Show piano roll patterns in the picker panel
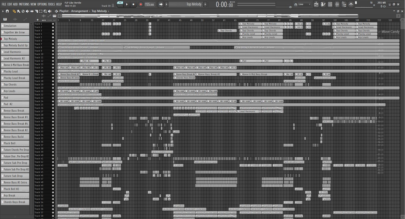Screen dimensions: 405x219 5,19
